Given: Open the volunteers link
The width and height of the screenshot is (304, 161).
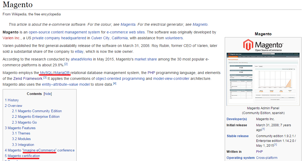Looking at the screenshot, I should pos(174,38).
